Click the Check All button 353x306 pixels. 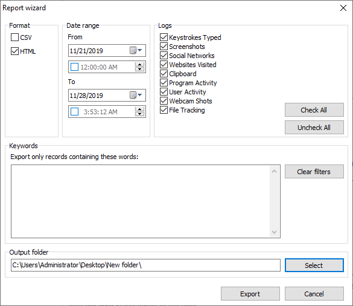(314, 110)
